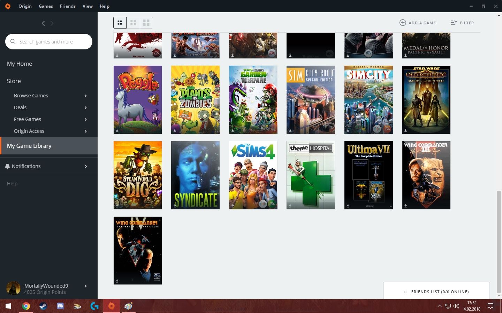Click the download icon on Theme Hospital tile
Image resolution: width=502 pixels, height=313 pixels.
coord(290,206)
